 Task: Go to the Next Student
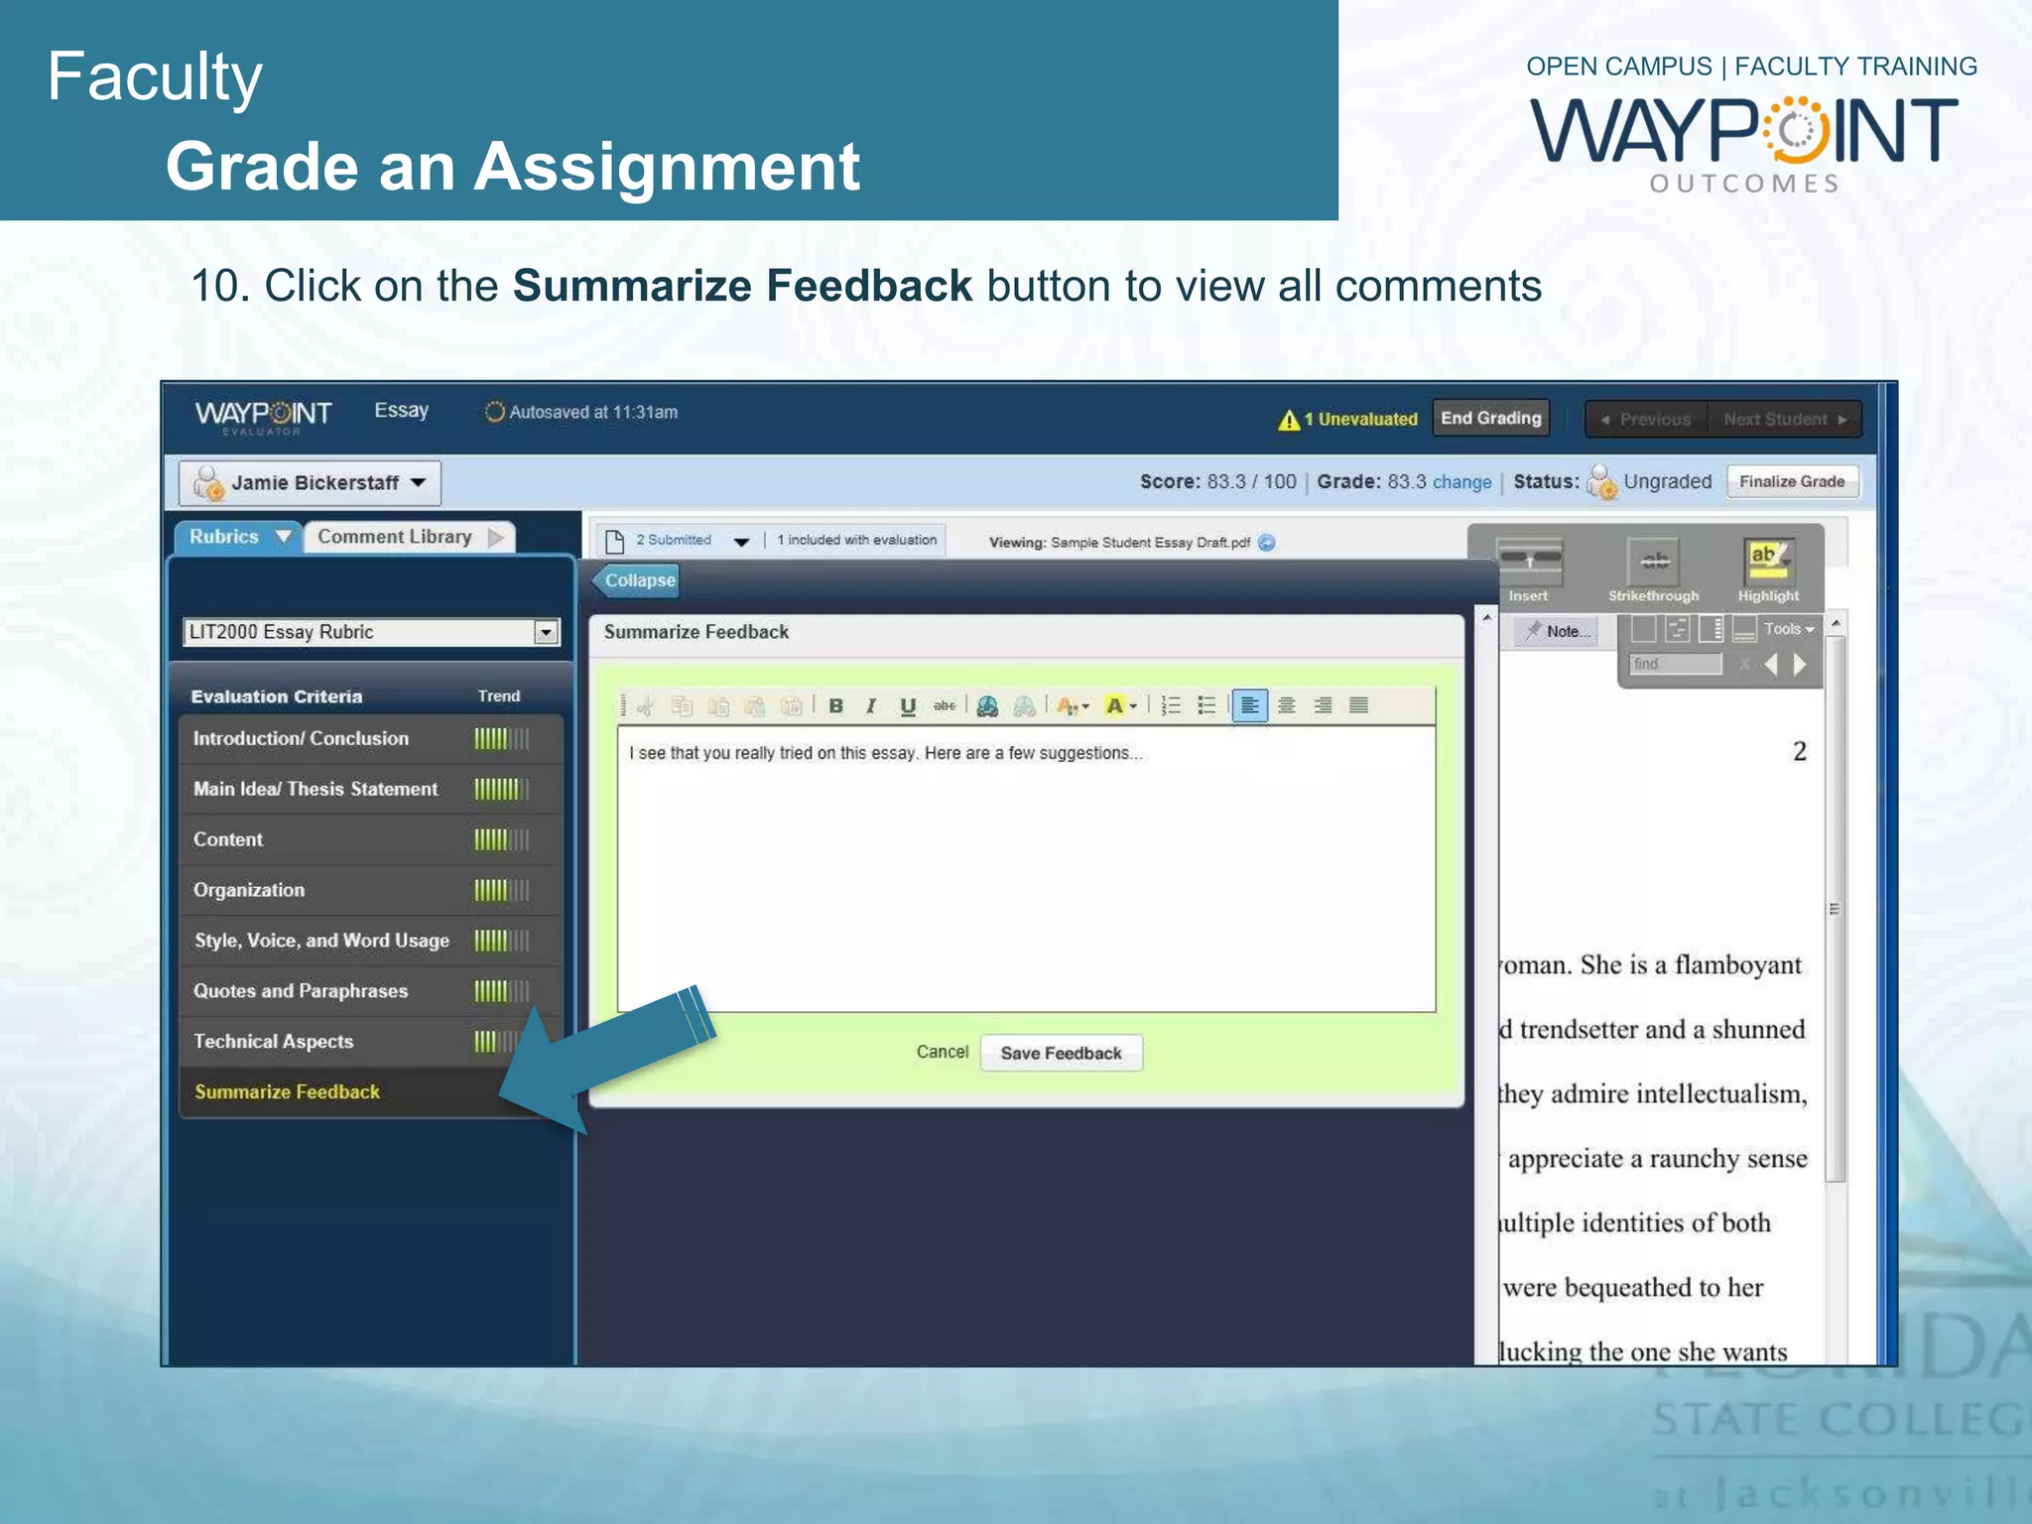1784,420
